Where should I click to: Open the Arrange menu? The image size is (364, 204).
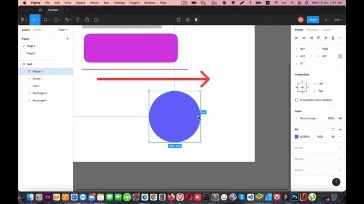(x=119, y=3)
